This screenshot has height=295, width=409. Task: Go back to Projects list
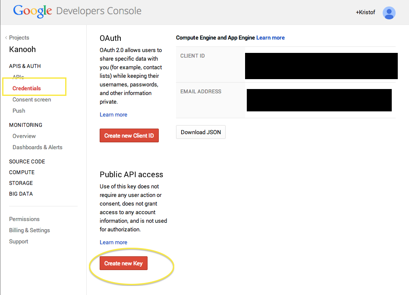point(19,38)
